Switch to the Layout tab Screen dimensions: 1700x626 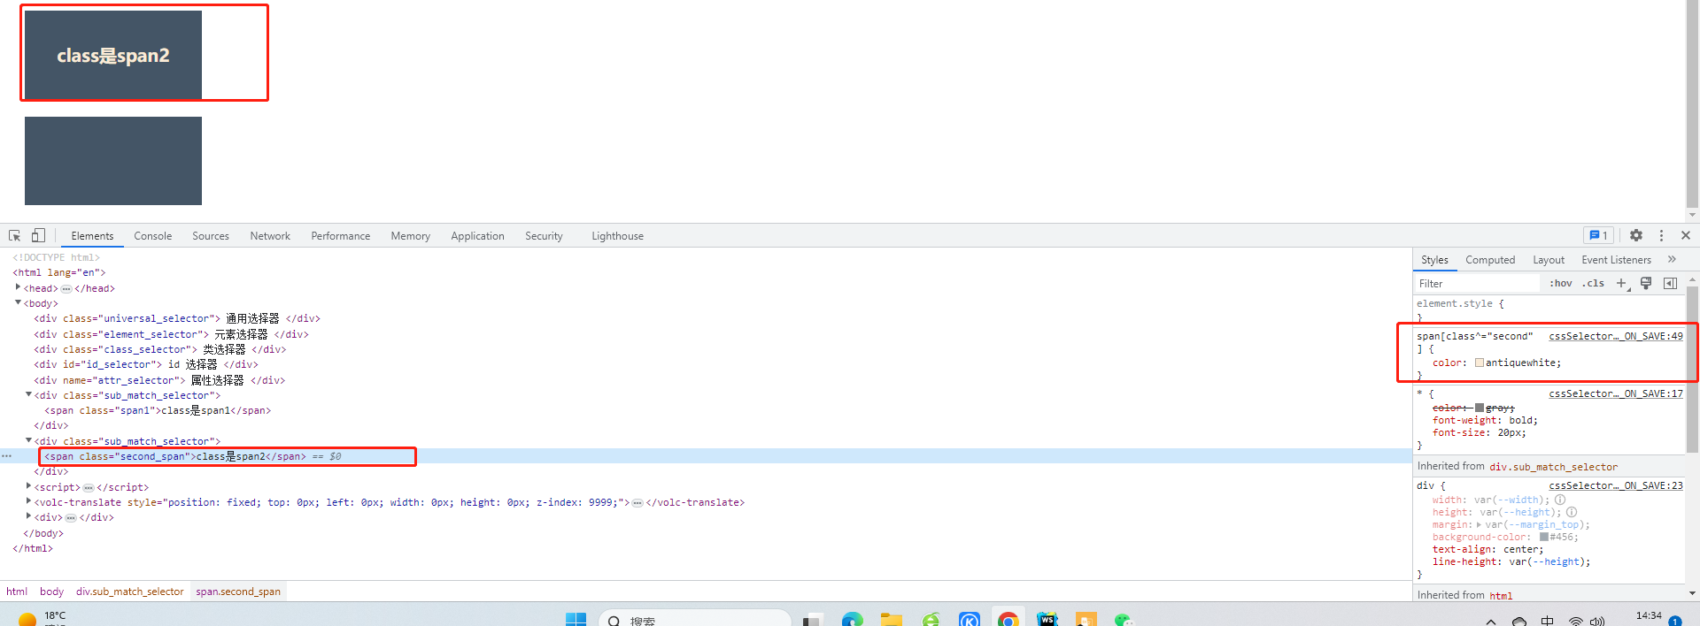tap(1549, 260)
